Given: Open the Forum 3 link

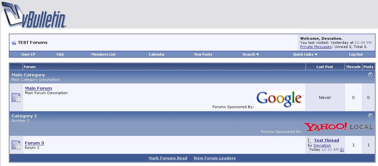Looking at the screenshot, I should tap(34, 143).
